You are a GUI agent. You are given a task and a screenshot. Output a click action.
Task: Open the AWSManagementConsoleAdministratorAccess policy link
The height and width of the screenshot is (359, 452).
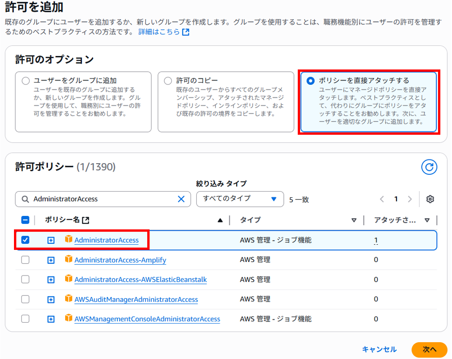[x=147, y=319]
